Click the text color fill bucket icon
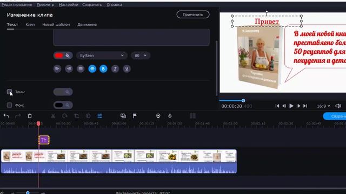The width and height of the screenshot is (346, 194). click(x=68, y=56)
